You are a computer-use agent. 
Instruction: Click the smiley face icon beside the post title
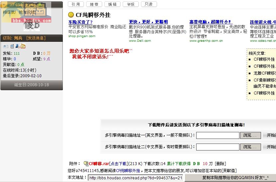coord(71,15)
